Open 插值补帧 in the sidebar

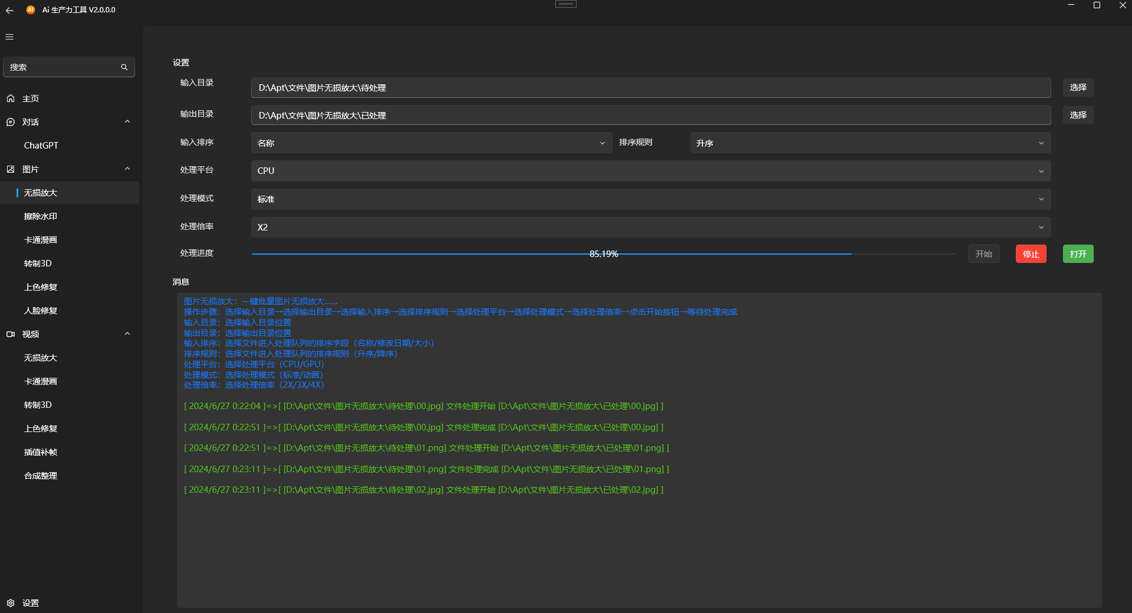tap(70, 452)
